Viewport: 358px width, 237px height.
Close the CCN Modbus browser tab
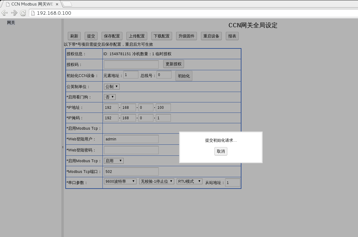coord(57,4)
